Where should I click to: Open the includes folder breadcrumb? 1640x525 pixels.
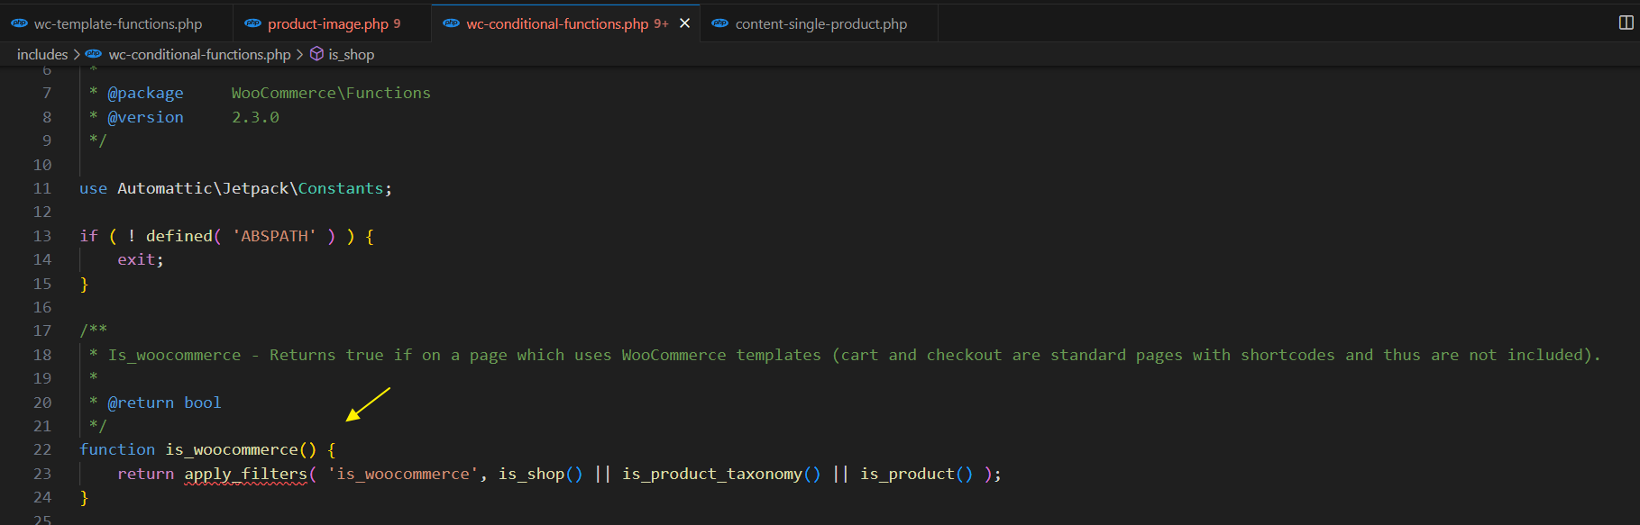pyautogui.click(x=42, y=54)
